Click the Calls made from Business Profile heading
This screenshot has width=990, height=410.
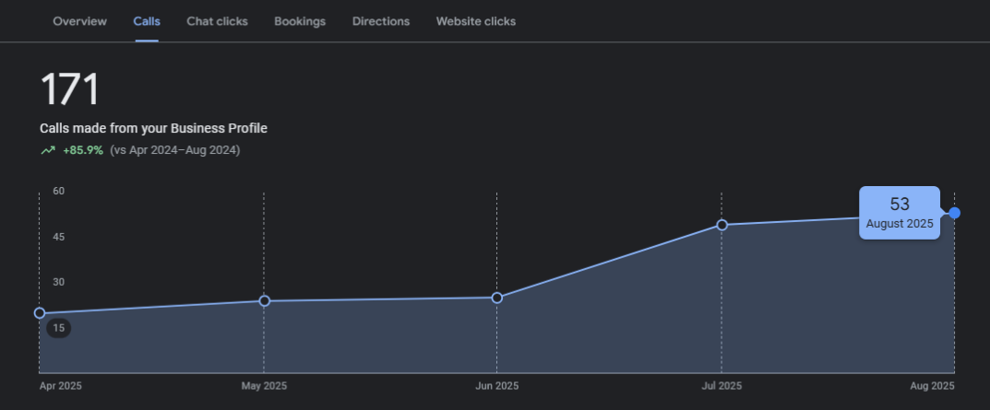tap(153, 129)
